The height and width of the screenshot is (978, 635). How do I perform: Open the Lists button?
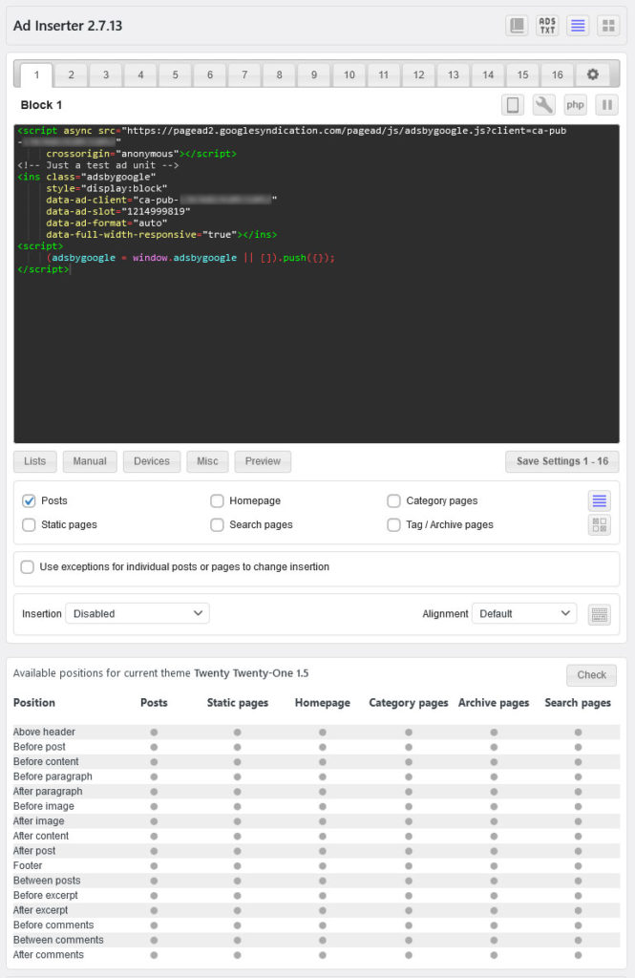coord(35,461)
